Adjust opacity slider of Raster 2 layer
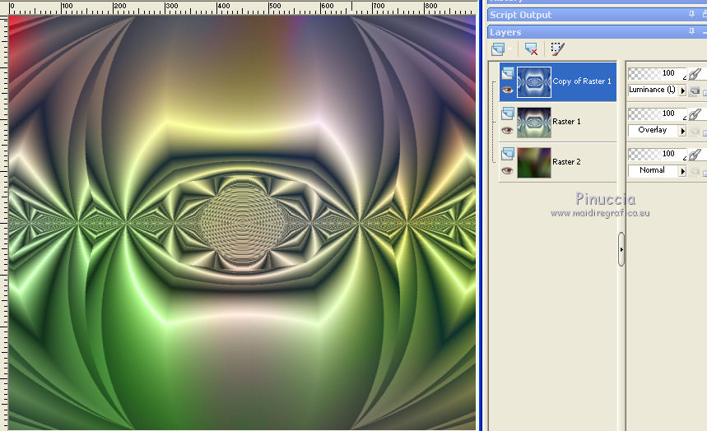The height and width of the screenshot is (431, 707). pos(657,153)
